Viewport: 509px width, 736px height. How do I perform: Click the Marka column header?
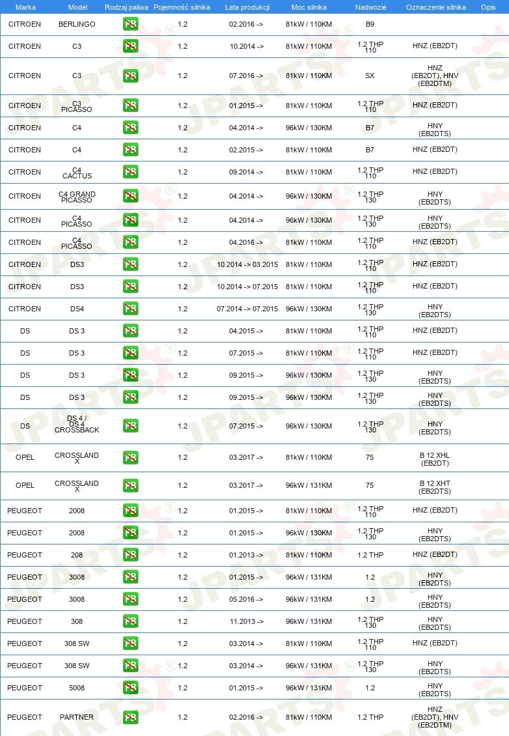coord(25,7)
